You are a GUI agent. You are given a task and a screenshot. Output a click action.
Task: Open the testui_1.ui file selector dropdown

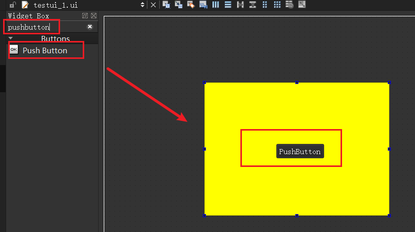click(142, 5)
